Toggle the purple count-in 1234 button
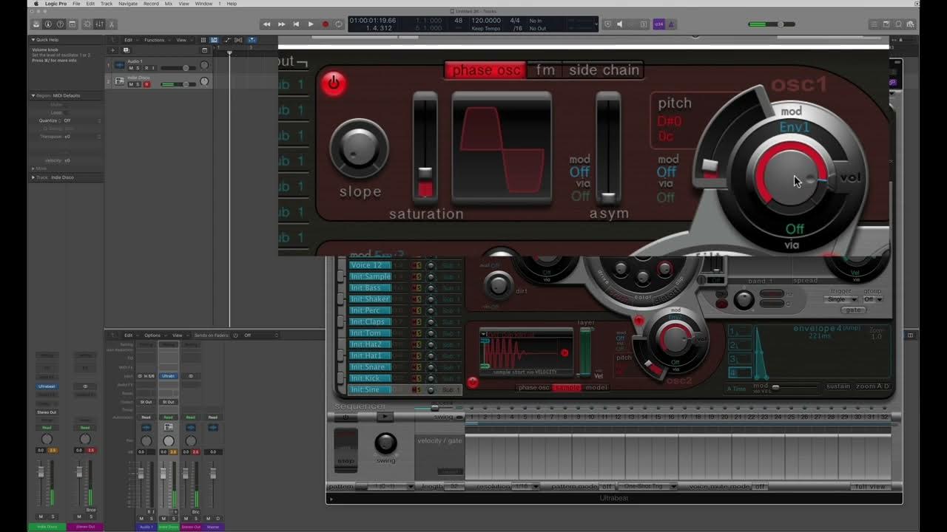Viewport: 947px width, 532px height. [x=658, y=24]
